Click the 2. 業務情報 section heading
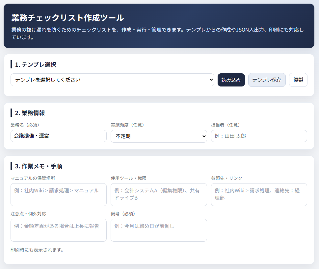Image resolution: width=319 pixels, height=269 pixels. click(x=30, y=113)
